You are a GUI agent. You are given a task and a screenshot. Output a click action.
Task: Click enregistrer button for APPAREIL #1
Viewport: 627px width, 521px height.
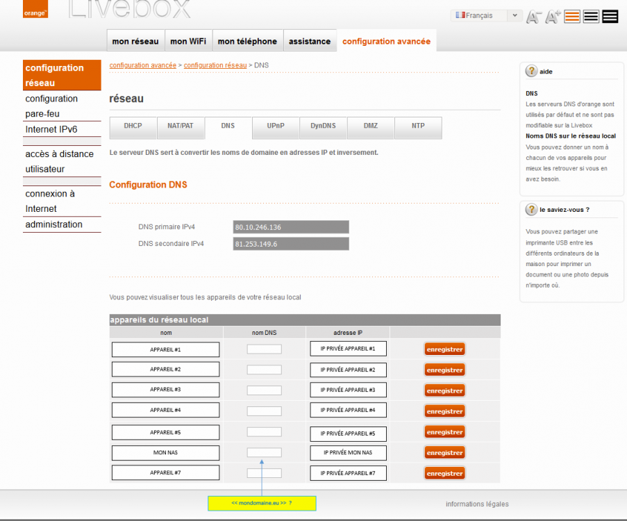(444, 349)
